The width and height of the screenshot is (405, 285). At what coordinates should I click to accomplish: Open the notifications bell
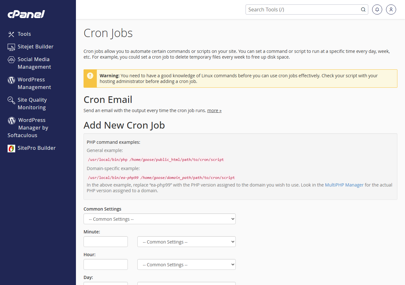[x=377, y=9]
